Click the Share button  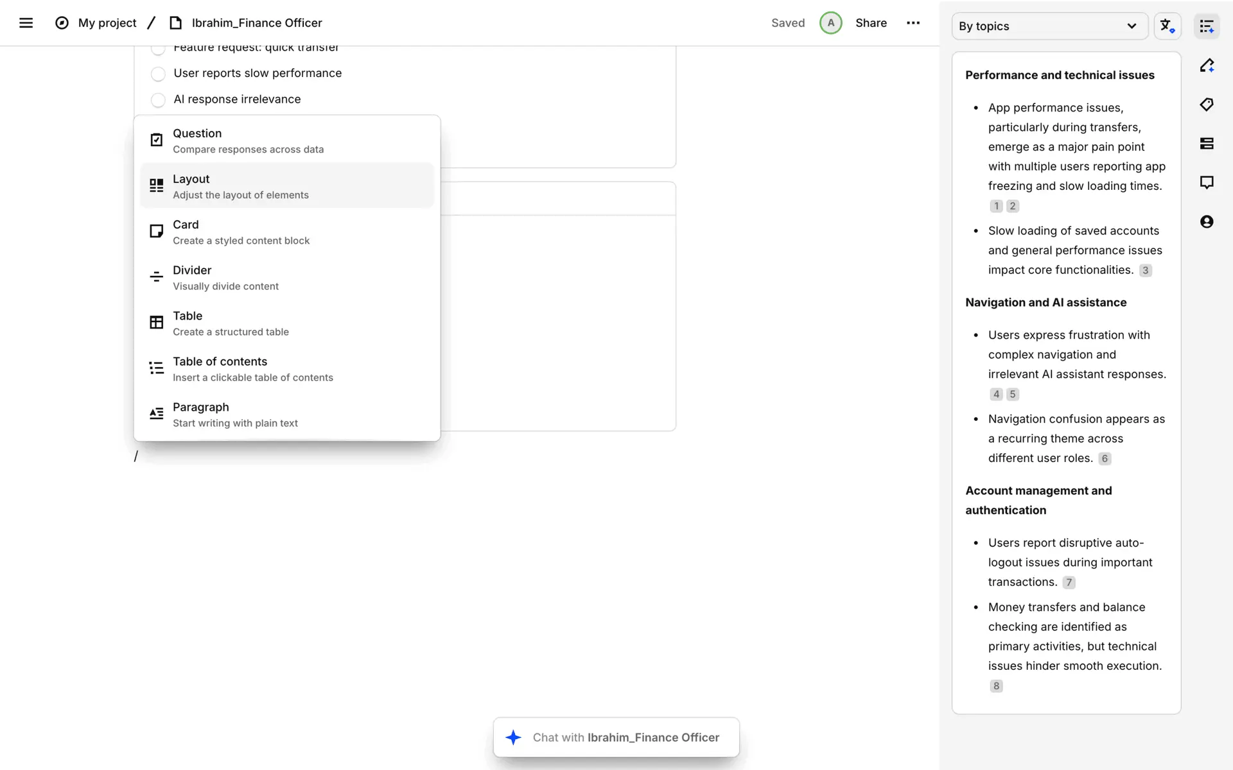[871, 23]
